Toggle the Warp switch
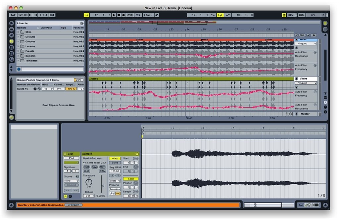 [115, 158]
